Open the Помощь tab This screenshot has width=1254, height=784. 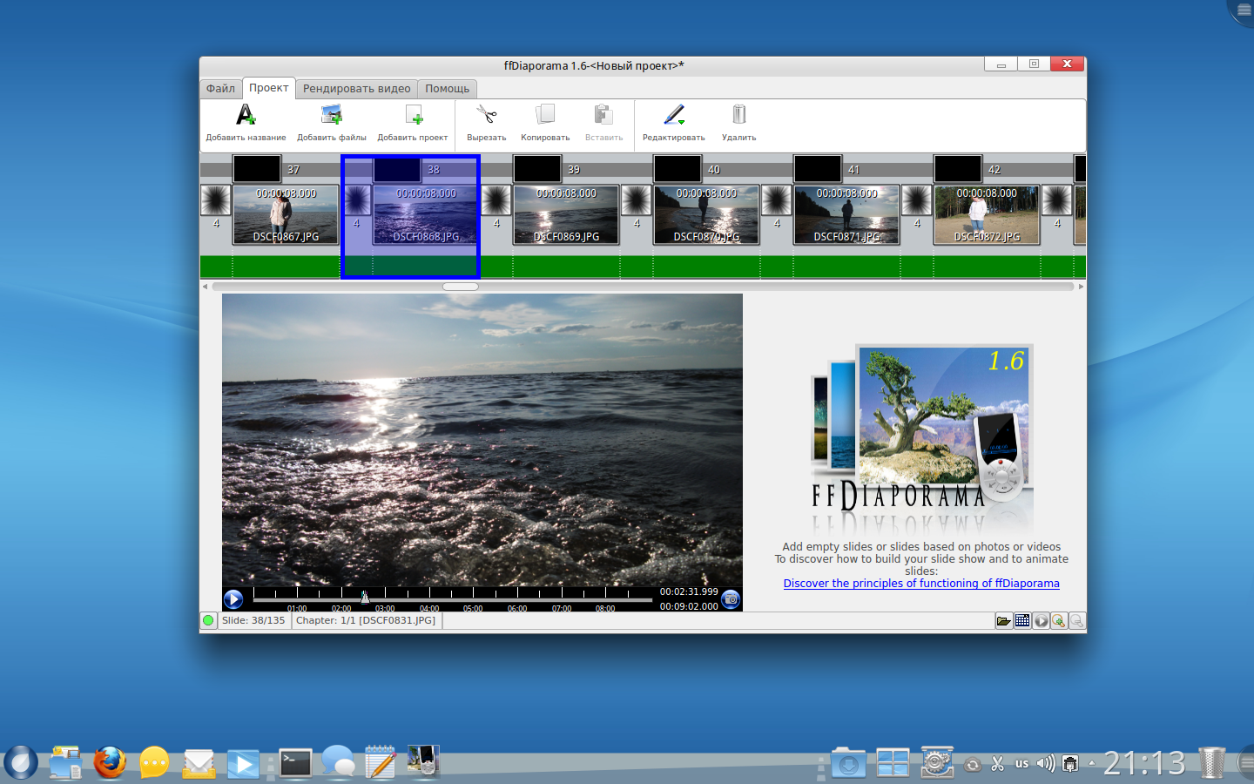(x=447, y=89)
